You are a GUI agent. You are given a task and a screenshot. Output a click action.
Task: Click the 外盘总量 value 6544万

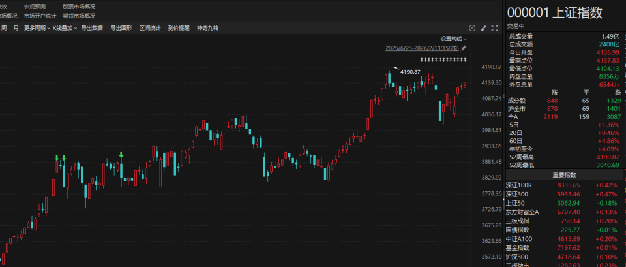pos(609,84)
